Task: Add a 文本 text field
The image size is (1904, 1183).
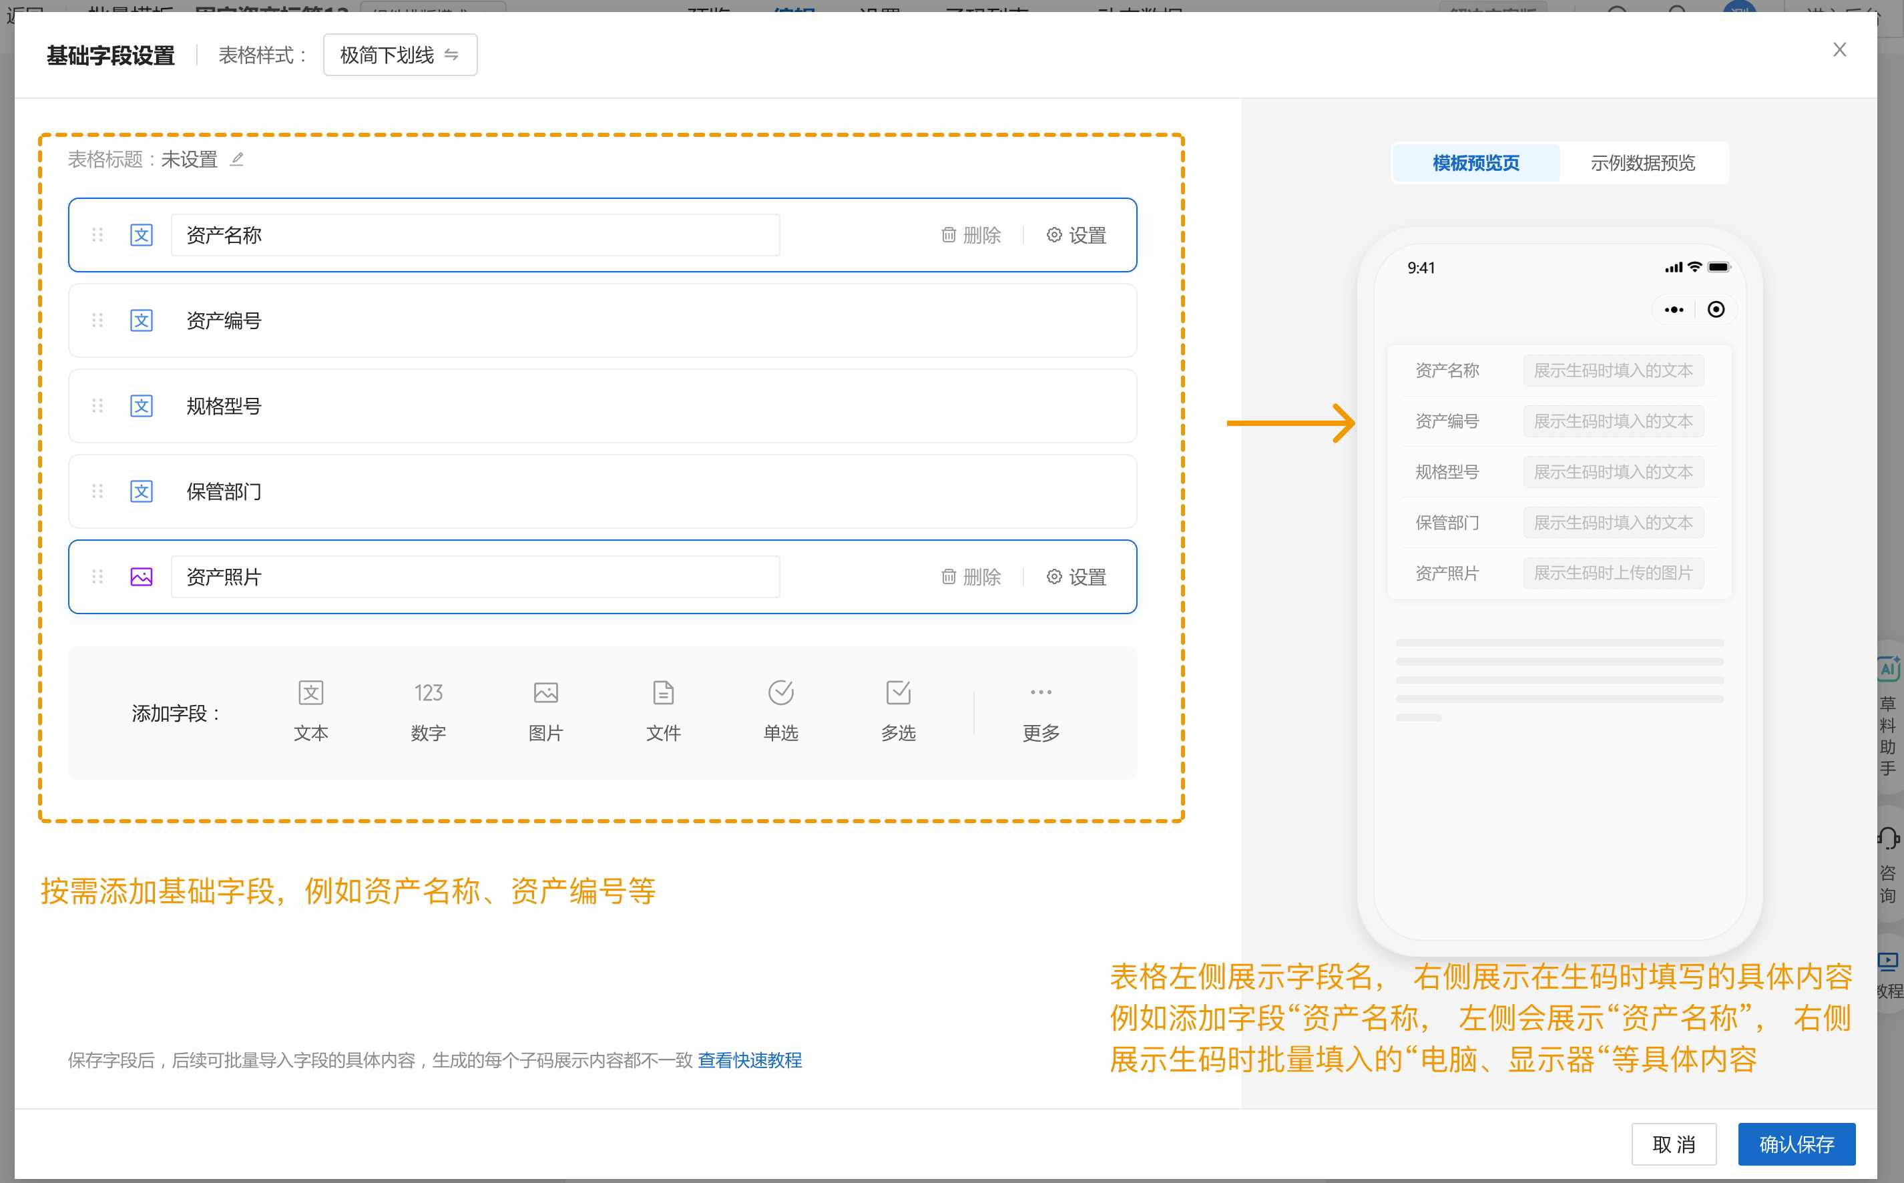Action: 310,710
